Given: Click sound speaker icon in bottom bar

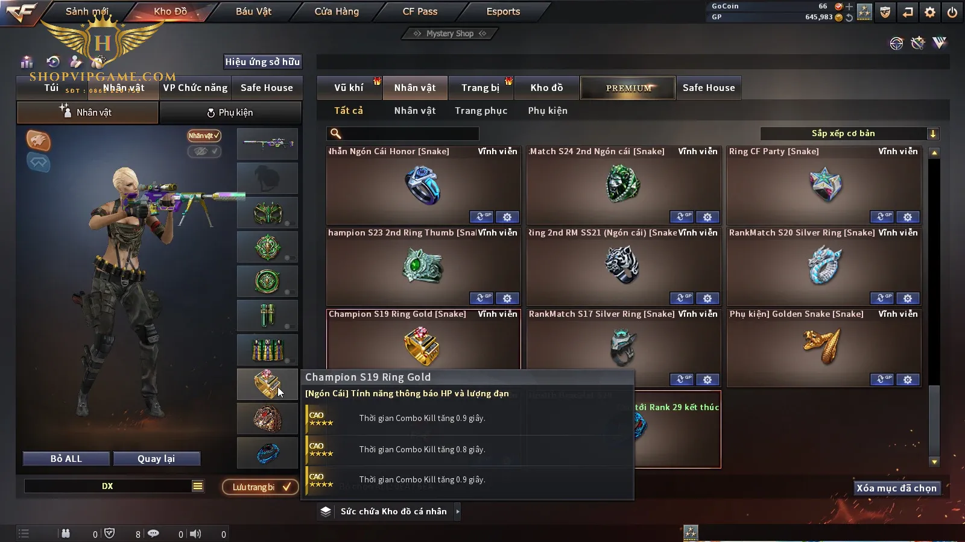Looking at the screenshot, I should pyautogui.click(x=195, y=534).
